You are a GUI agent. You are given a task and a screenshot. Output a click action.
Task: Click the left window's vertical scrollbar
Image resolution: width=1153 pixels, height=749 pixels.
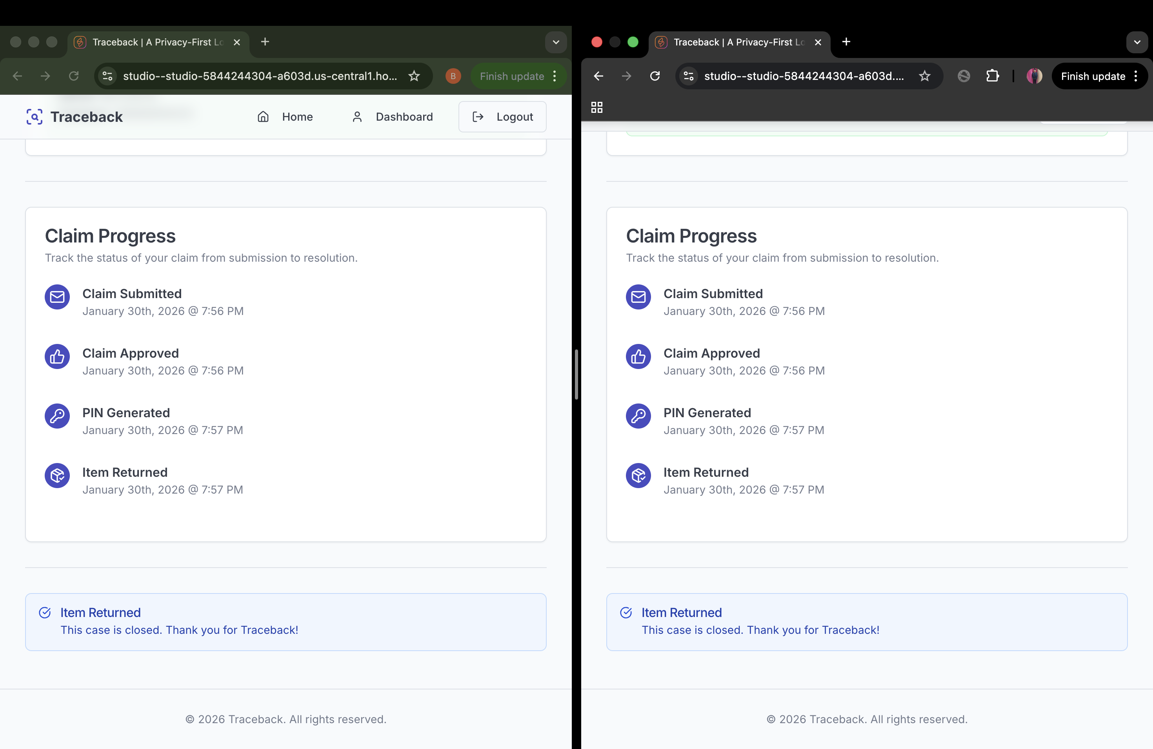(x=576, y=374)
